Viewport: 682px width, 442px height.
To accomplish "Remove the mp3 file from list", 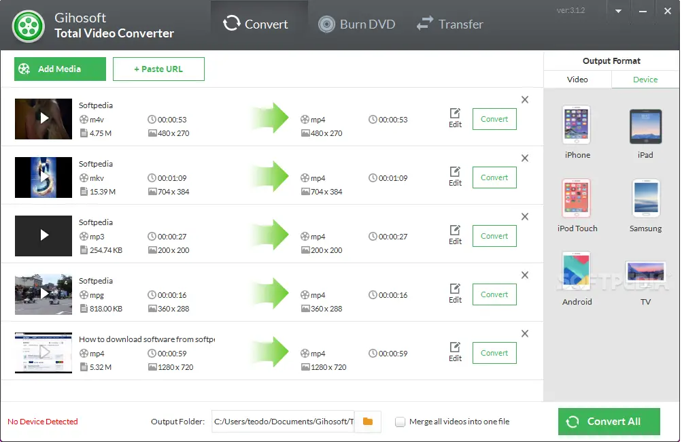I will pyautogui.click(x=525, y=217).
